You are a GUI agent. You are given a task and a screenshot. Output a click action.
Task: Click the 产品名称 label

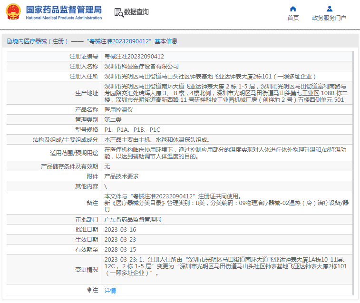tap(87, 109)
